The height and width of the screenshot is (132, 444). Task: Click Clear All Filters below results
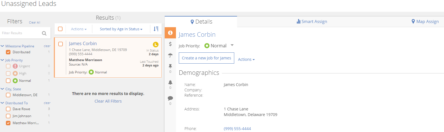108,101
